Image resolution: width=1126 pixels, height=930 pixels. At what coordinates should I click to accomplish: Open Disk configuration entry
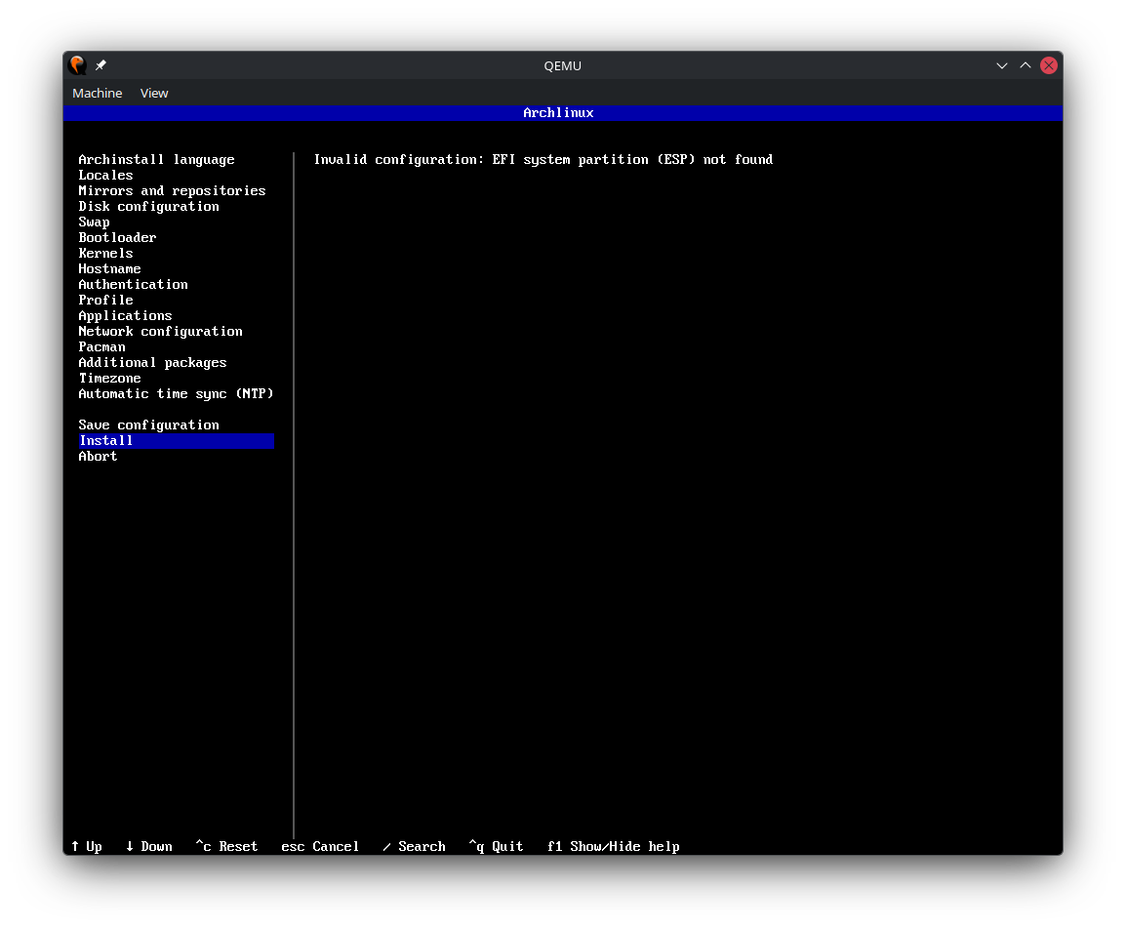tap(148, 207)
